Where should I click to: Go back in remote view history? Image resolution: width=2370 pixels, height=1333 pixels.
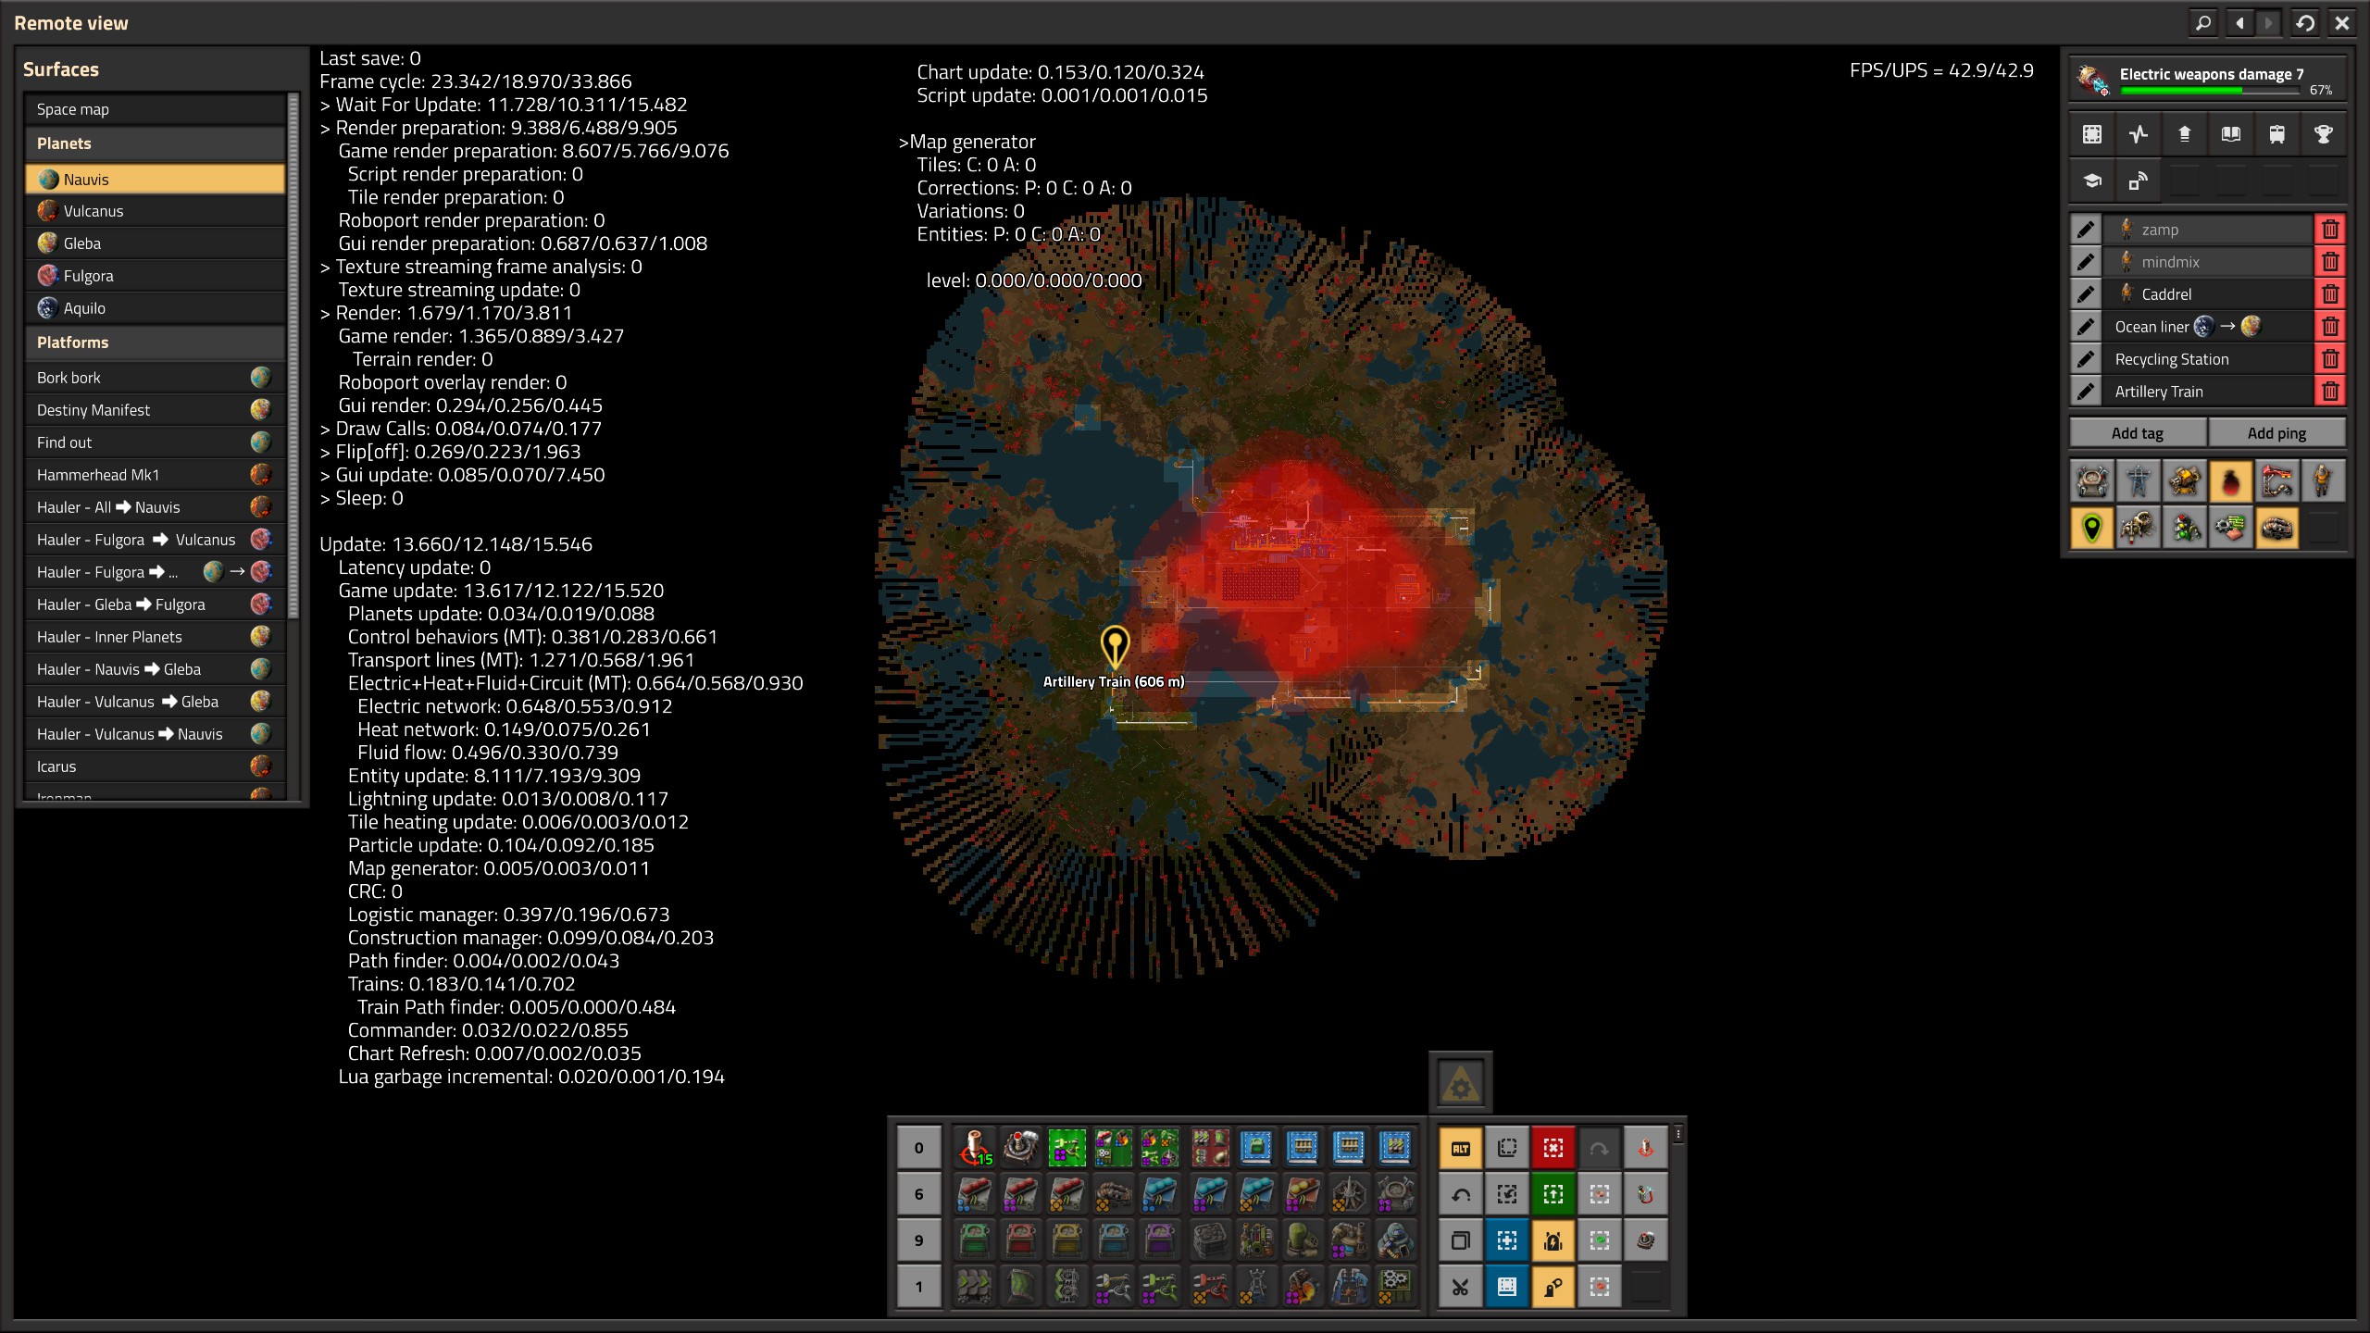pos(2239,23)
